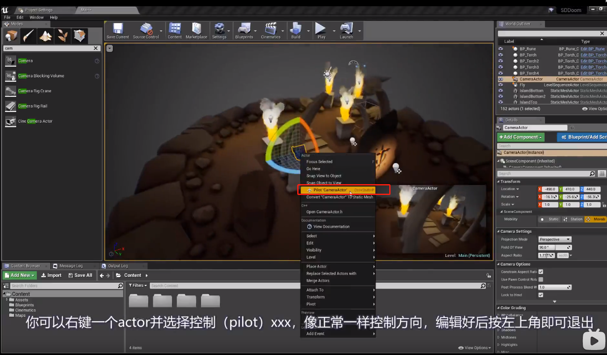Click Post Process Blend Weight slider
Screen dimensions: 607x355
pos(555,287)
